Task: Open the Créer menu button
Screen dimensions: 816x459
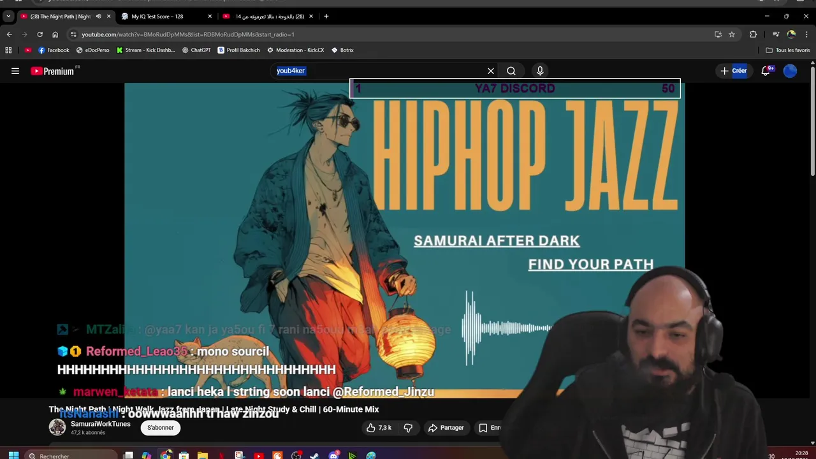Action: pyautogui.click(x=734, y=71)
